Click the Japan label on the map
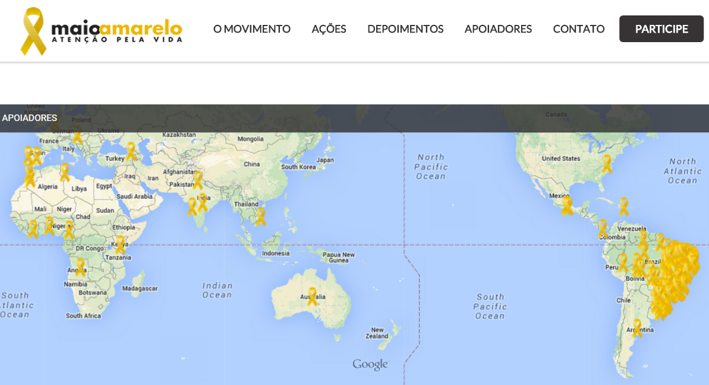This screenshot has height=385, width=709. pos(325,160)
